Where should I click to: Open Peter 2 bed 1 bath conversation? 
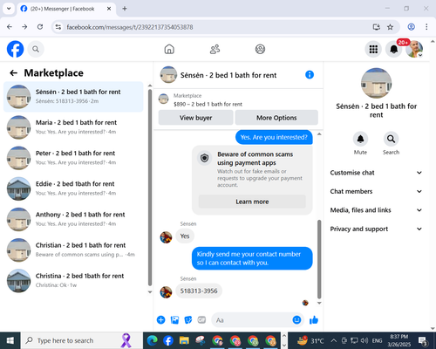coord(73,158)
